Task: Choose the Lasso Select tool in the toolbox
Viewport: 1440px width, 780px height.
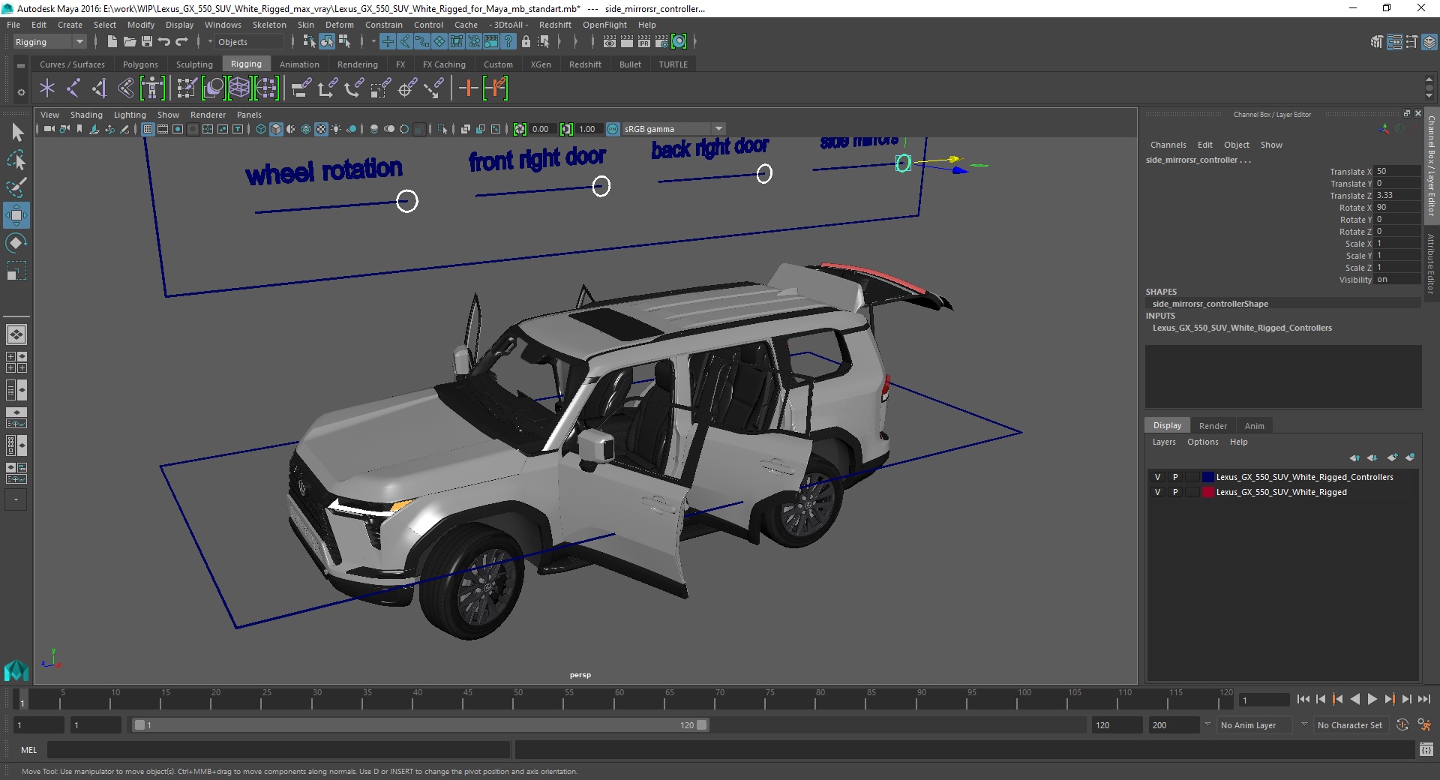Action: coord(16,160)
